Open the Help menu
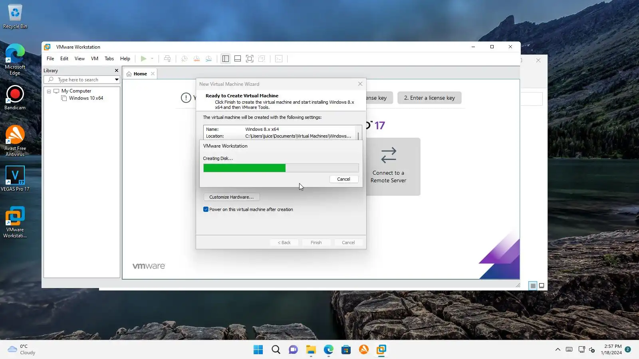Viewport: 639px width, 359px height. point(125,59)
